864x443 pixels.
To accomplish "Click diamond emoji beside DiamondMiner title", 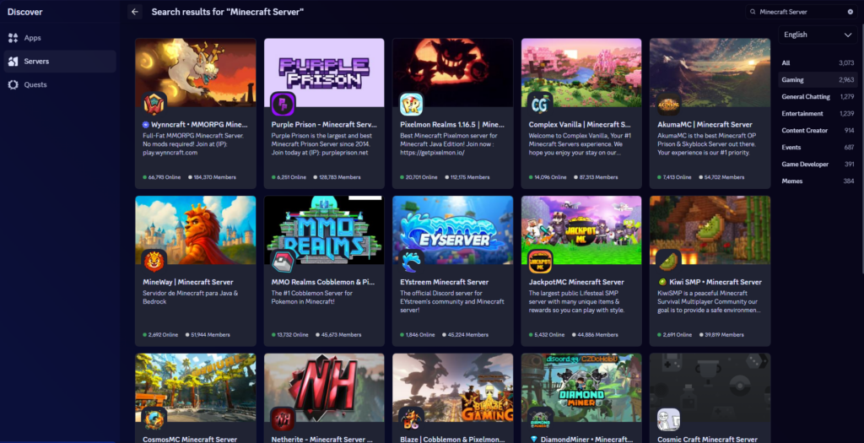I will tap(533, 440).
